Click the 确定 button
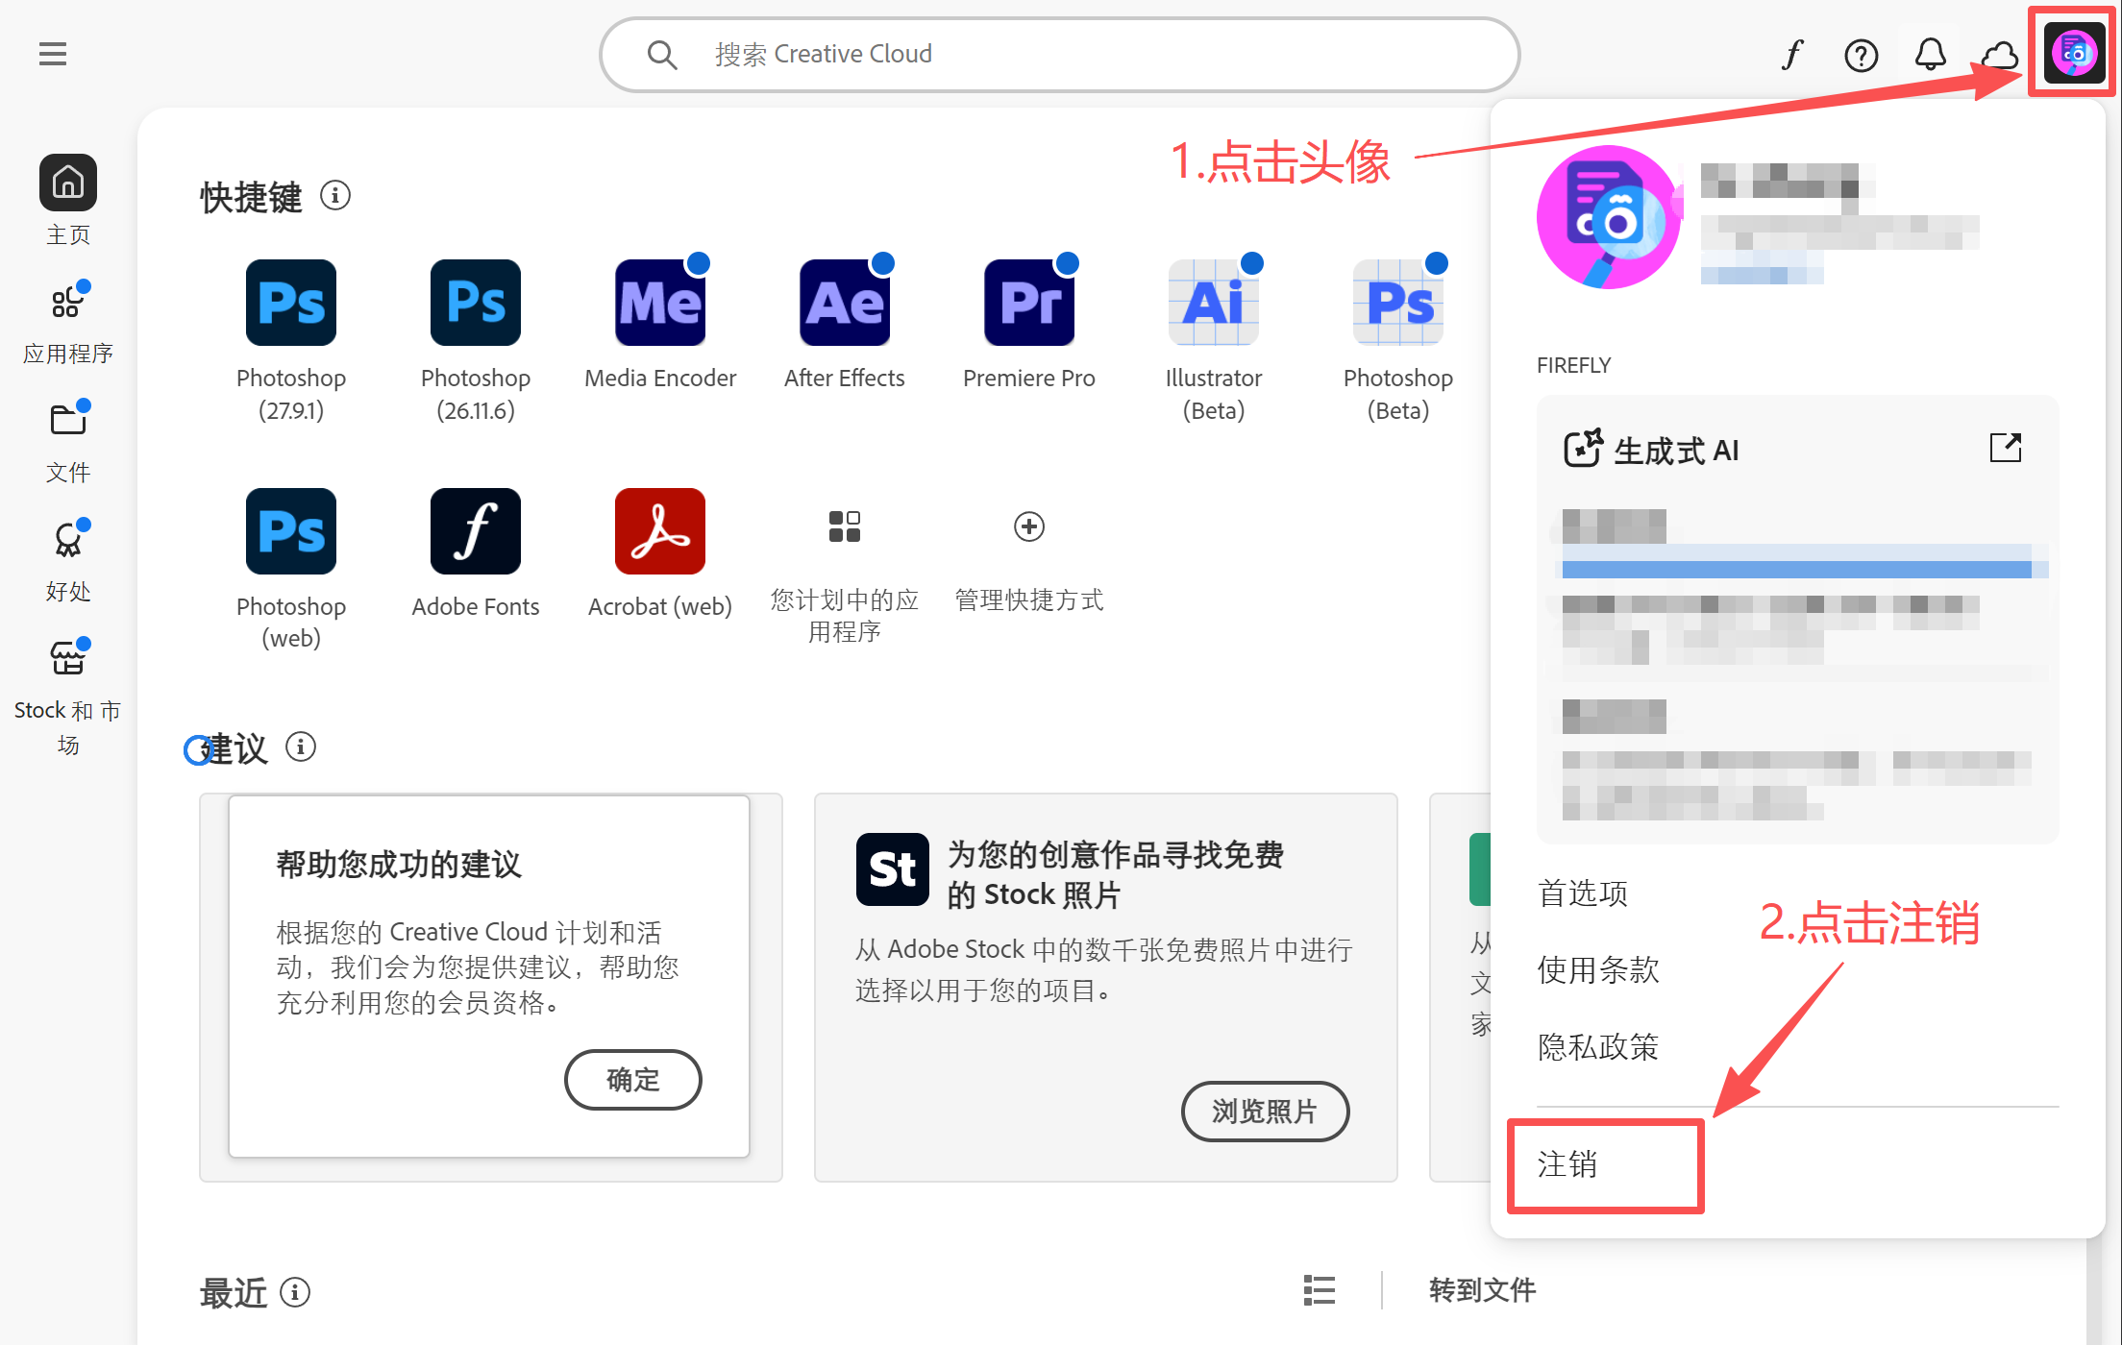Image resolution: width=2122 pixels, height=1345 pixels. pyautogui.click(x=633, y=1079)
